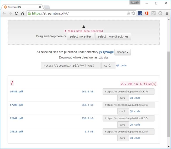
Task: Reload the page with the refresh icon
Action: tap(16, 13)
